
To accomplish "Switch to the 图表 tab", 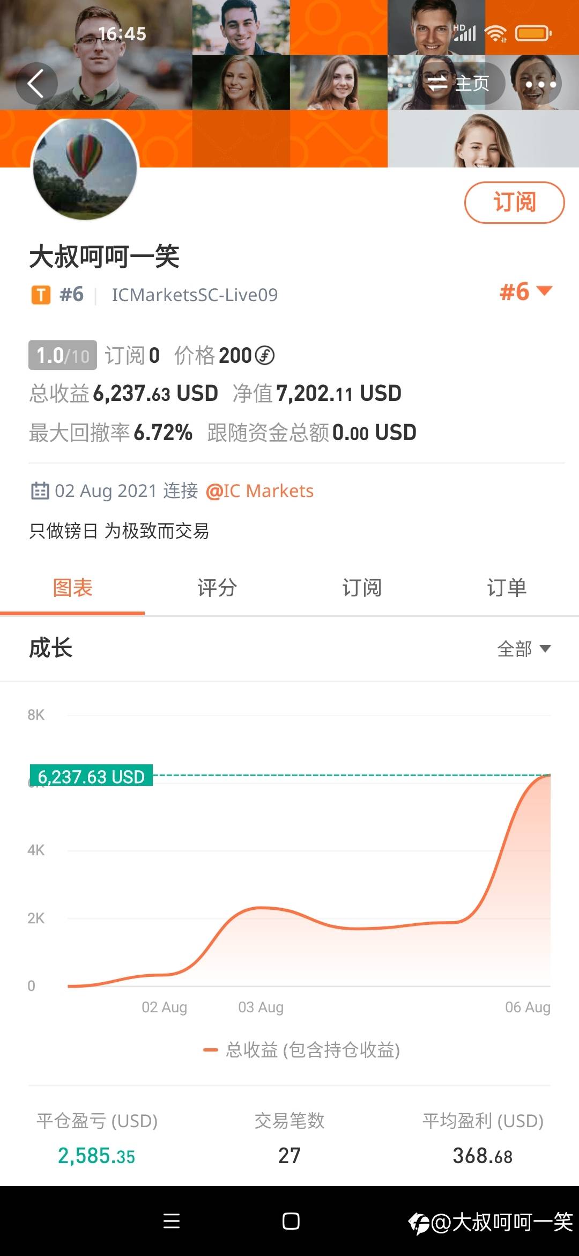I will click(72, 588).
